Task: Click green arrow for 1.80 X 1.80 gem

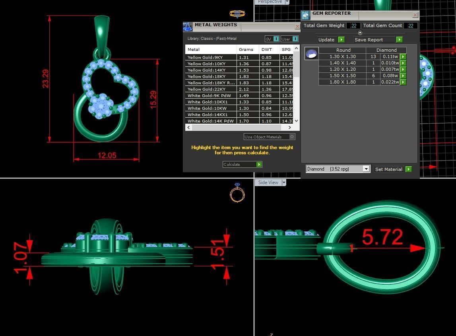Action: pos(403,82)
